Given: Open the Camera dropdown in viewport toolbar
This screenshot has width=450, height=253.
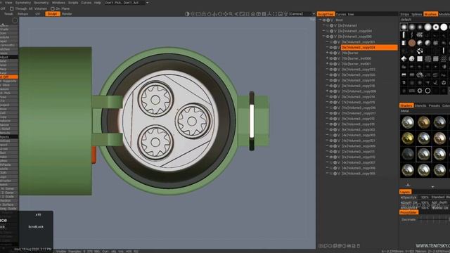Looking at the screenshot, I should click(x=302, y=14).
